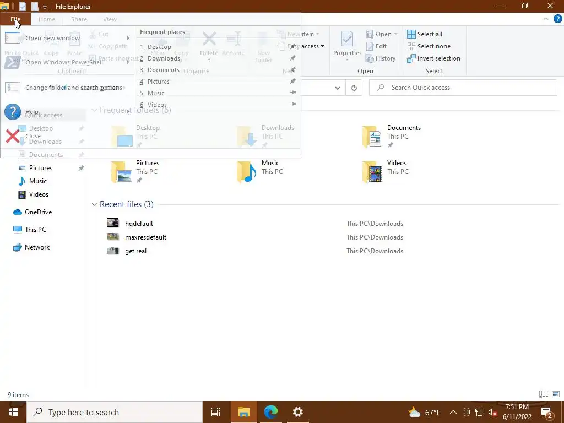Select the hqdefault recent file
The height and width of the screenshot is (423, 564).
(x=139, y=224)
